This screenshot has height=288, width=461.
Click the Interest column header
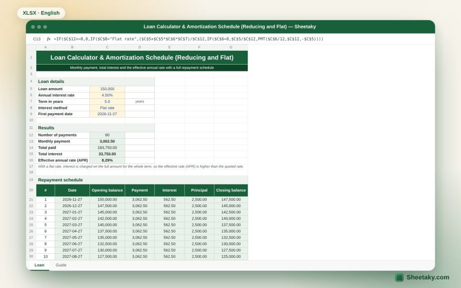(170, 190)
